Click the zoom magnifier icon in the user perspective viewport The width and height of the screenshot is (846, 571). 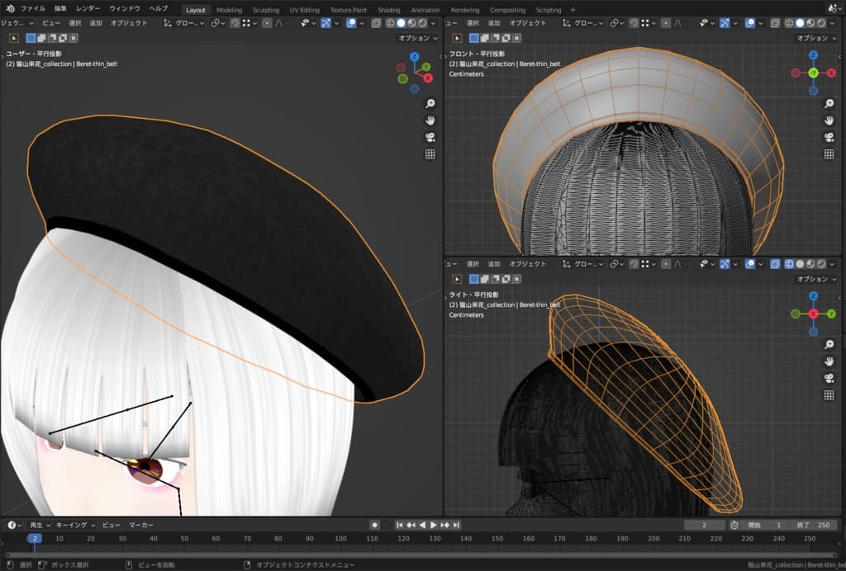point(430,104)
